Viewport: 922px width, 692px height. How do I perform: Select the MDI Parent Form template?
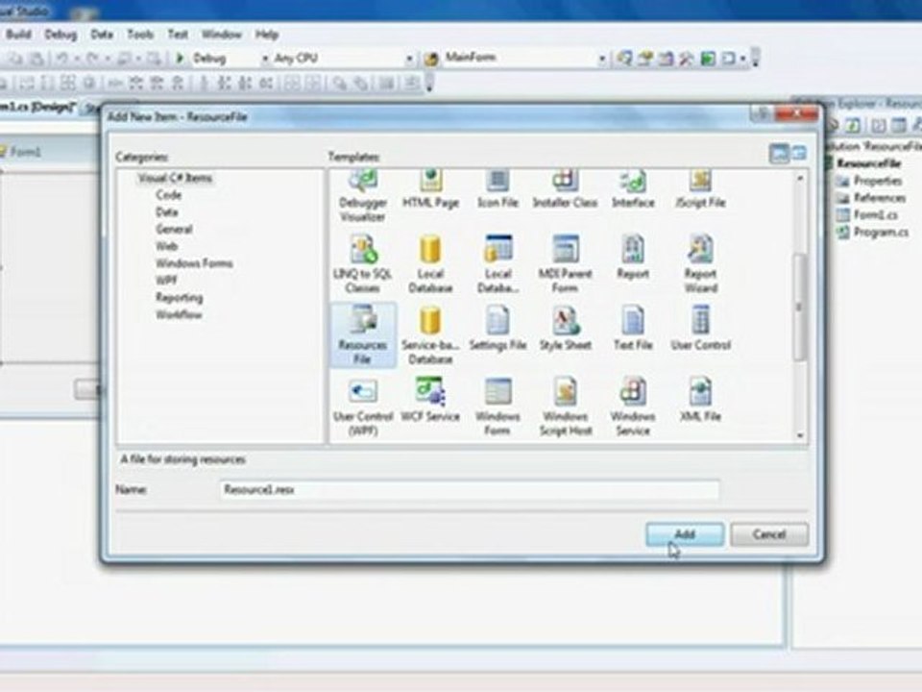click(565, 264)
